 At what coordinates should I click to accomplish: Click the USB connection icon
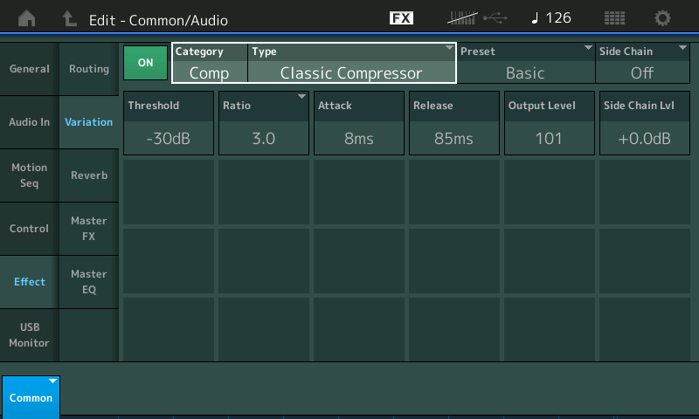click(495, 17)
